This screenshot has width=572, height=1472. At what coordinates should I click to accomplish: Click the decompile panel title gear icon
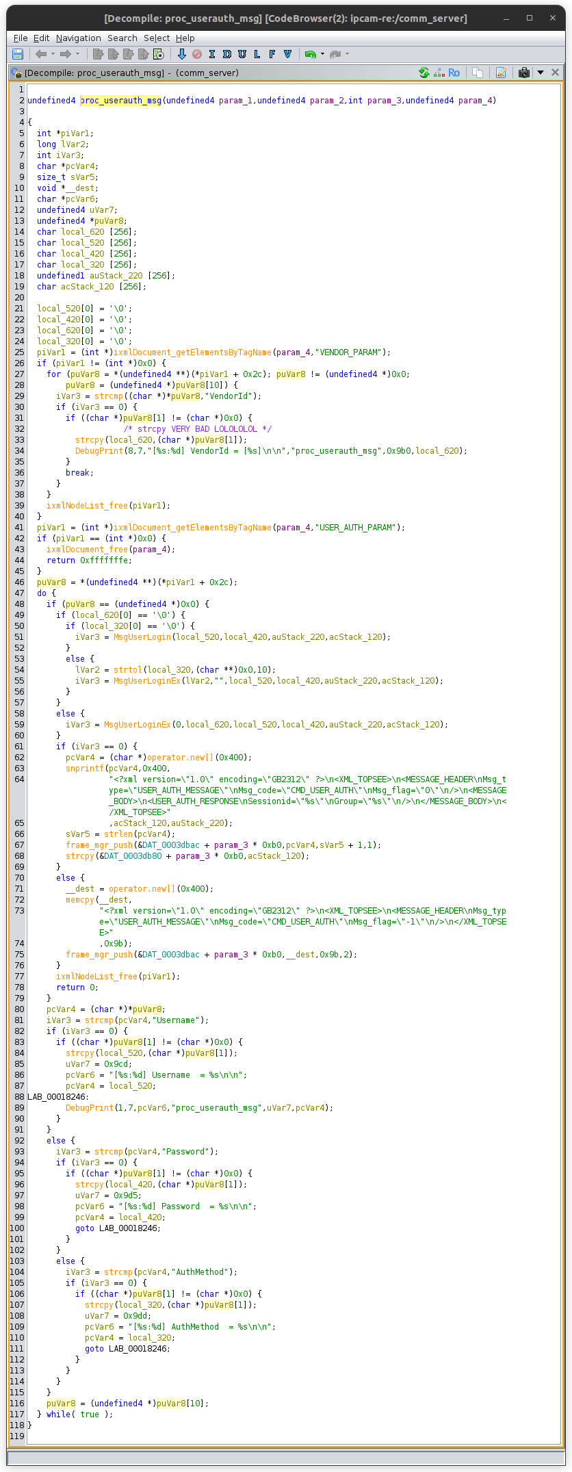pos(16,73)
